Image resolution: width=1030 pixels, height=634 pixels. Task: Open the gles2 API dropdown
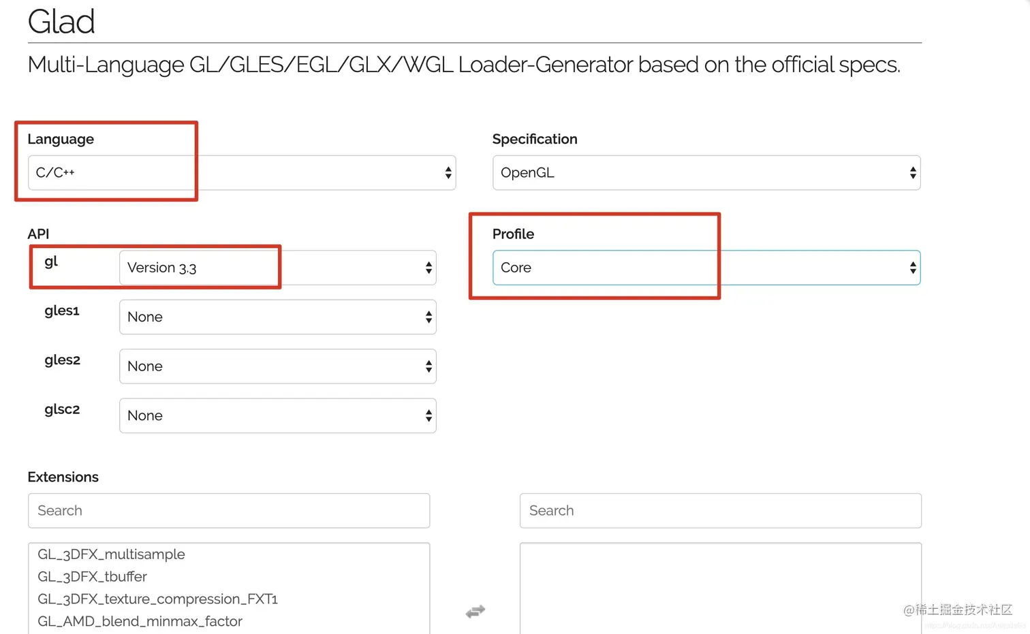pyautogui.click(x=277, y=366)
